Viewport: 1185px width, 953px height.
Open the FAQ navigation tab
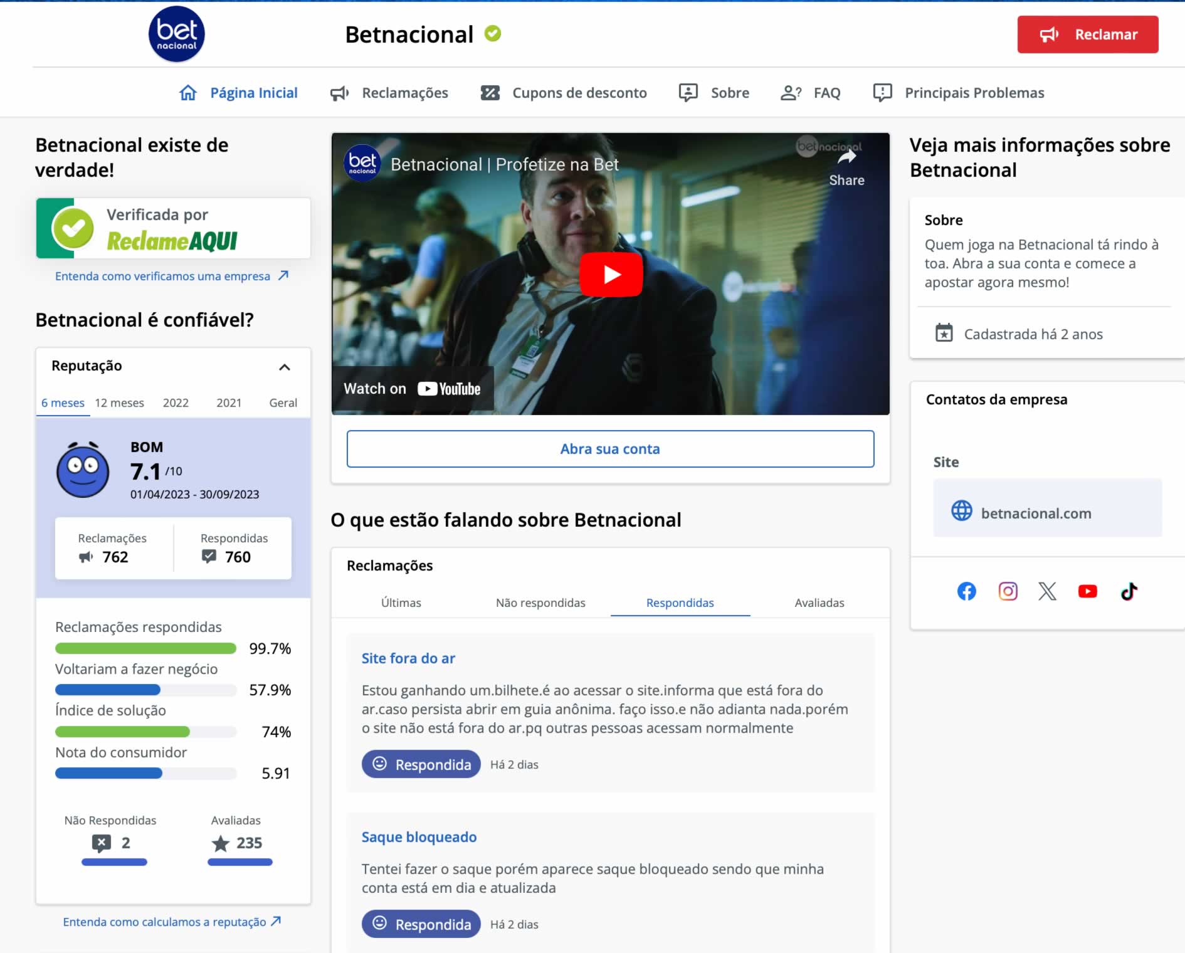point(810,93)
